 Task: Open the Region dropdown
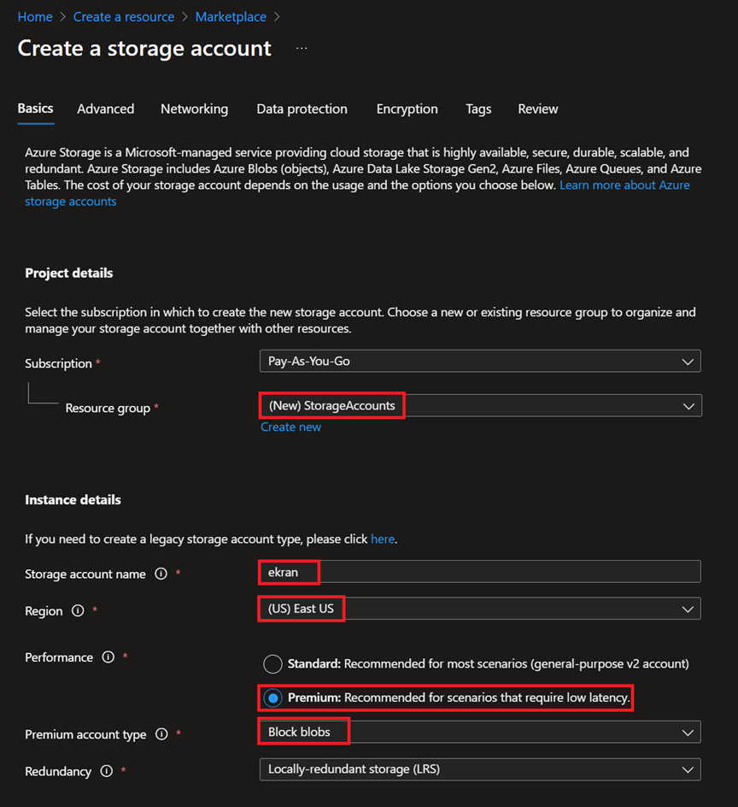pyautogui.click(x=479, y=609)
